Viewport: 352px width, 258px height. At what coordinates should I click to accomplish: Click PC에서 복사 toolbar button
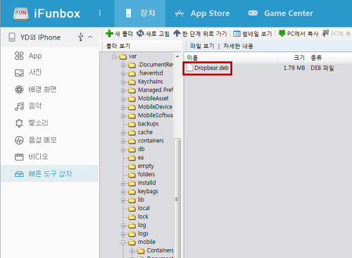point(298,34)
